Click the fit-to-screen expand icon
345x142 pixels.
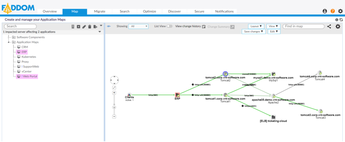[114, 88]
